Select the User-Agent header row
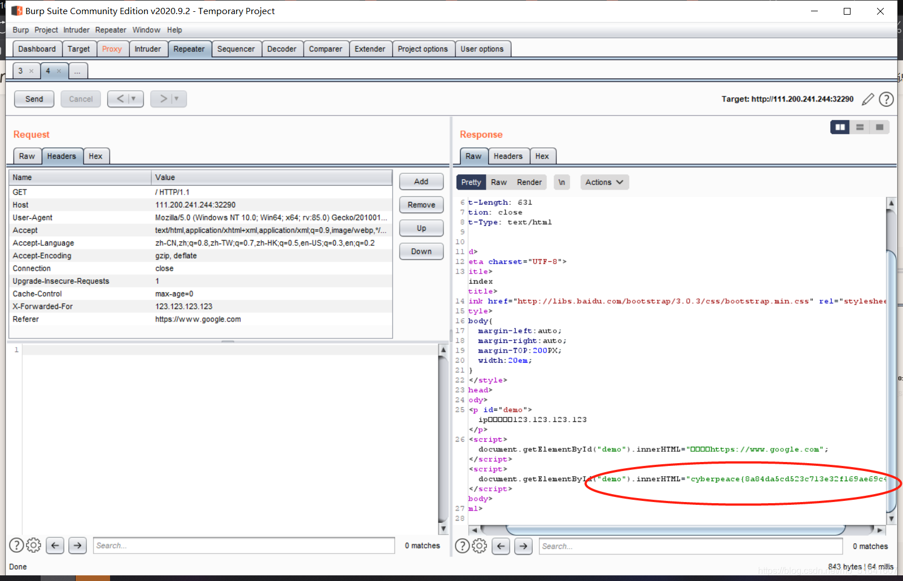The width and height of the screenshot is (903, 581). tap(200, 218)
